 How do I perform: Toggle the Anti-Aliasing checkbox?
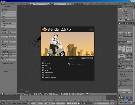(121, 63)
